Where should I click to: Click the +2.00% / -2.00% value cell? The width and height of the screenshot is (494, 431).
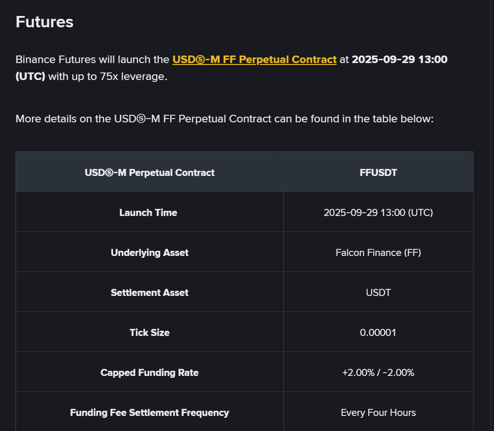click(378, 372)
